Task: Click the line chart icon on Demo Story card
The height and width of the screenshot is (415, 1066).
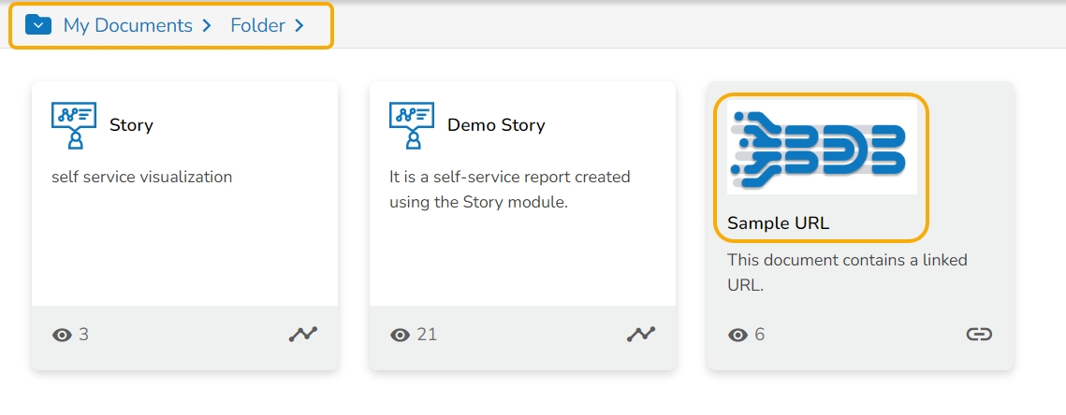Action: [641, 334]
